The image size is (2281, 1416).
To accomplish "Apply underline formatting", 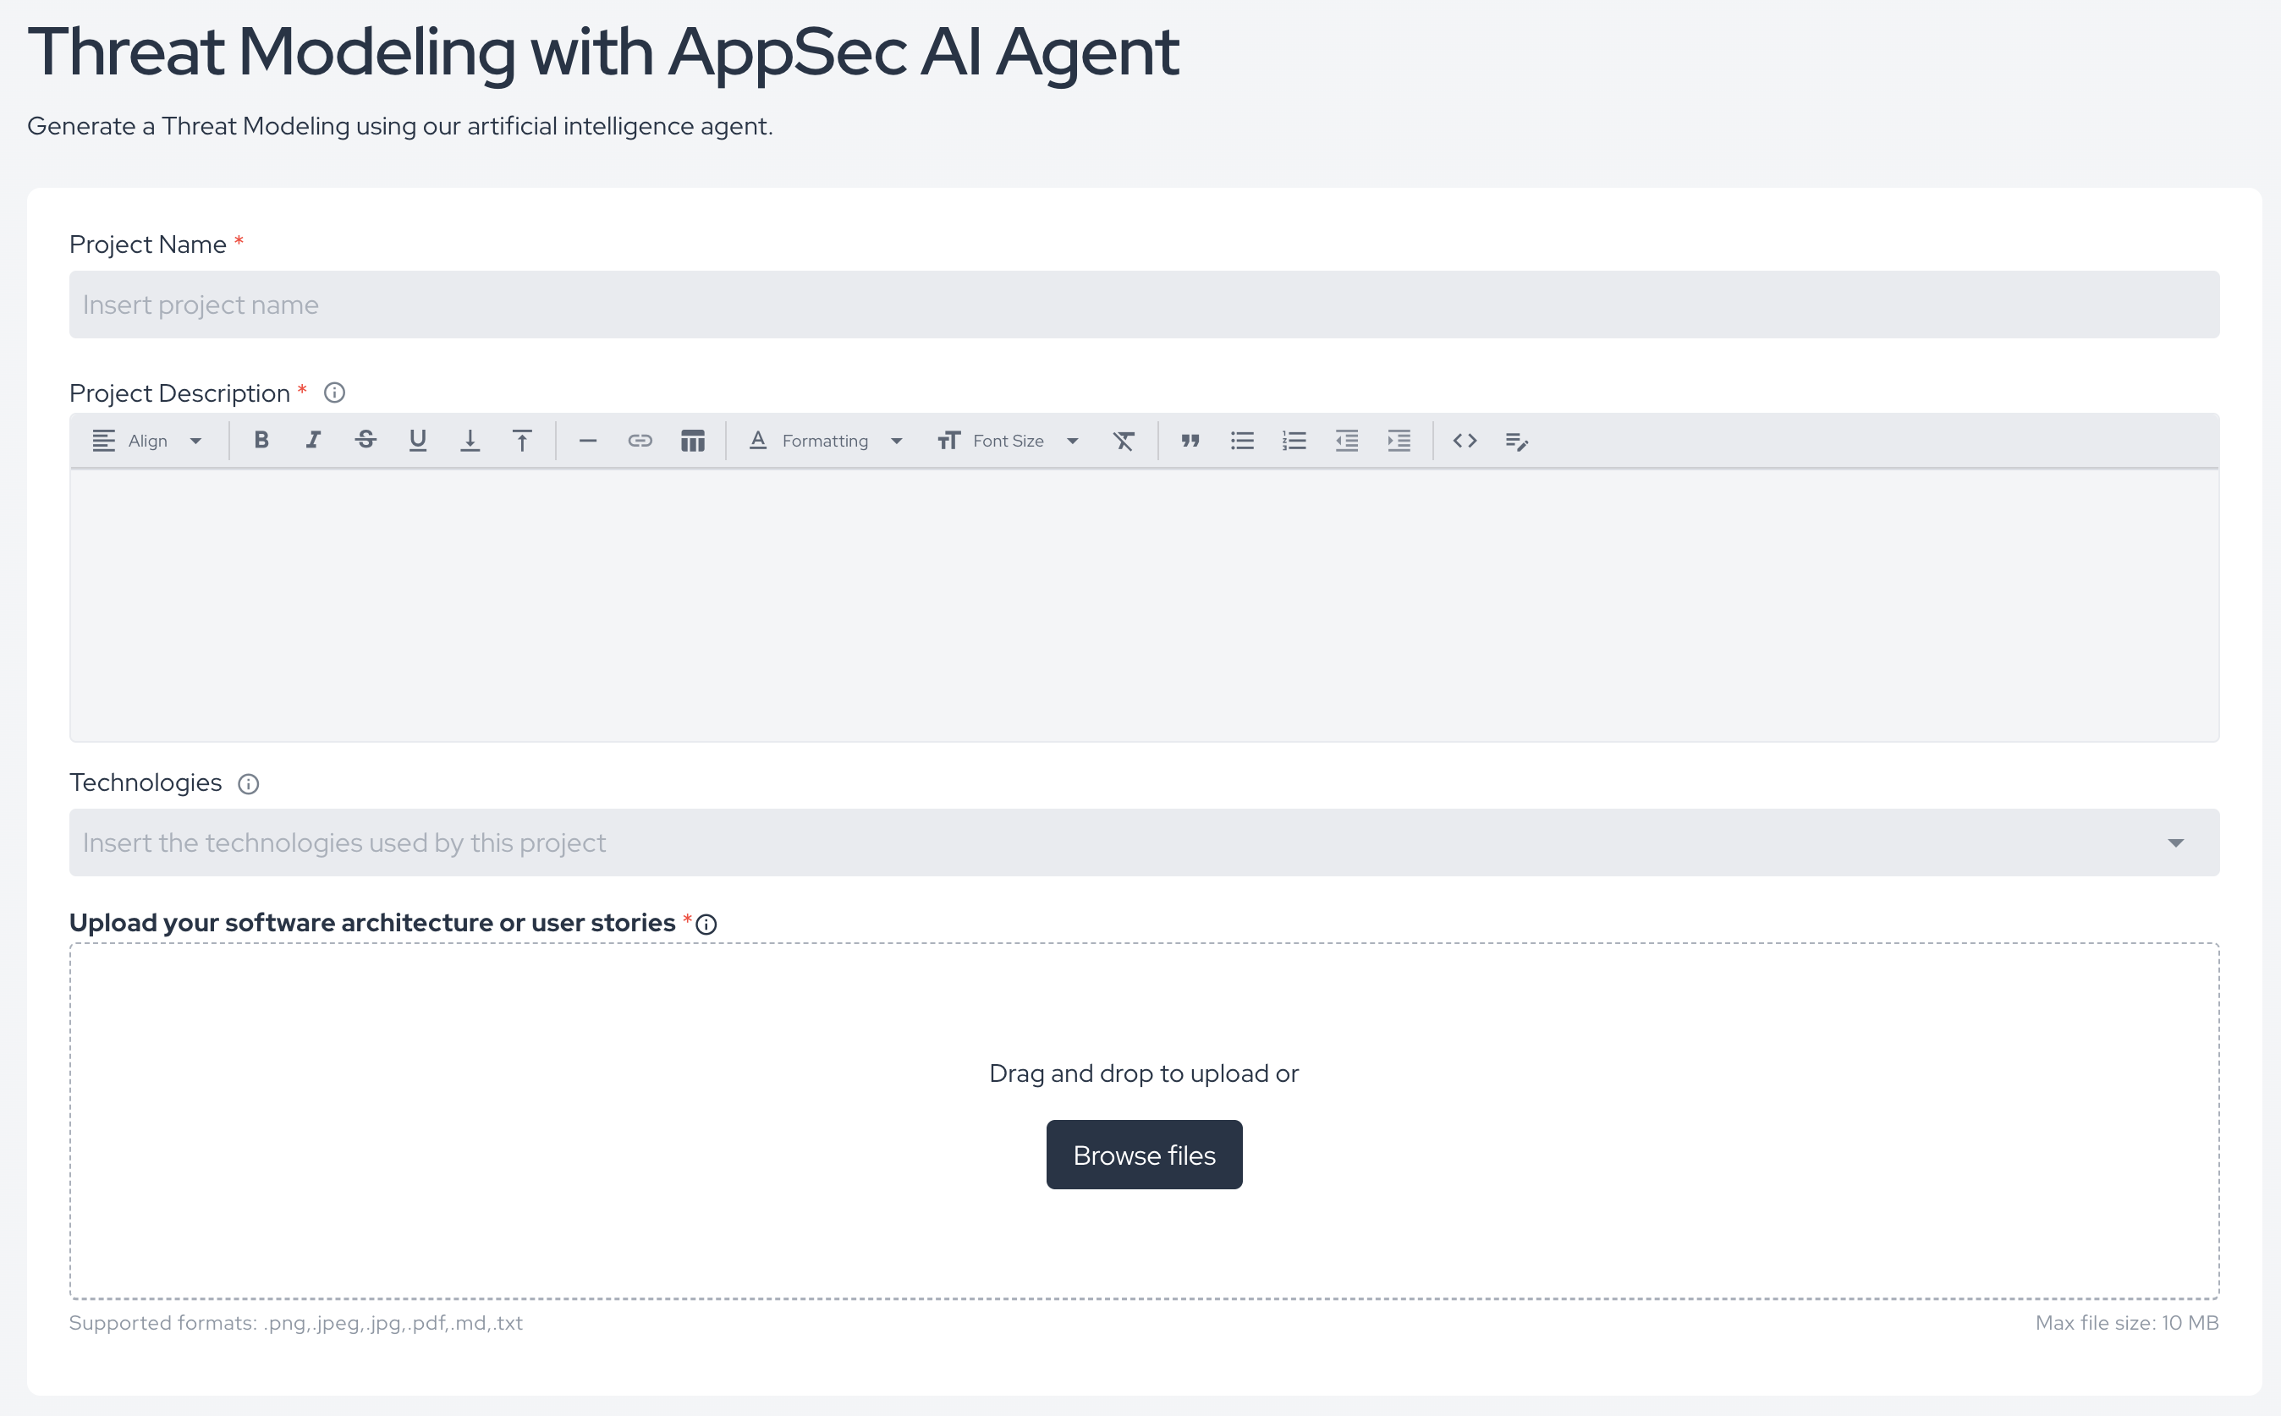I will pyautogui.click(x=418, y=440).
